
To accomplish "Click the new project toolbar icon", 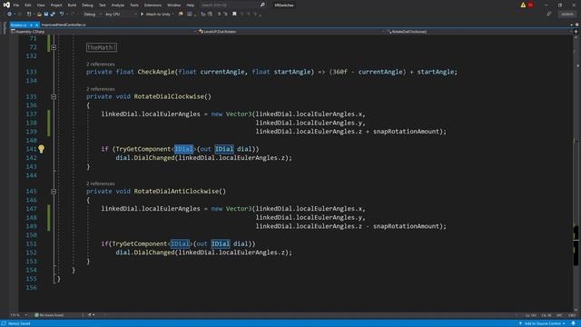I will (29, 15).
